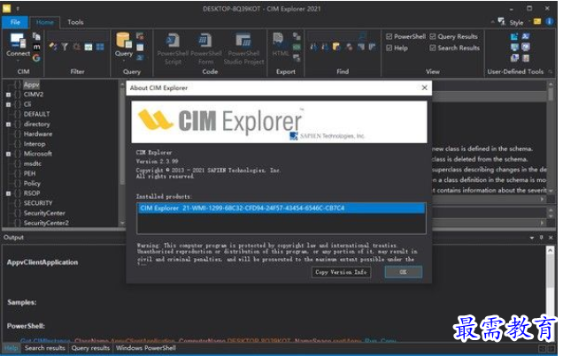Click the top small icon right of Query
The height and width of the screenshot is (356, 563).
140,36
